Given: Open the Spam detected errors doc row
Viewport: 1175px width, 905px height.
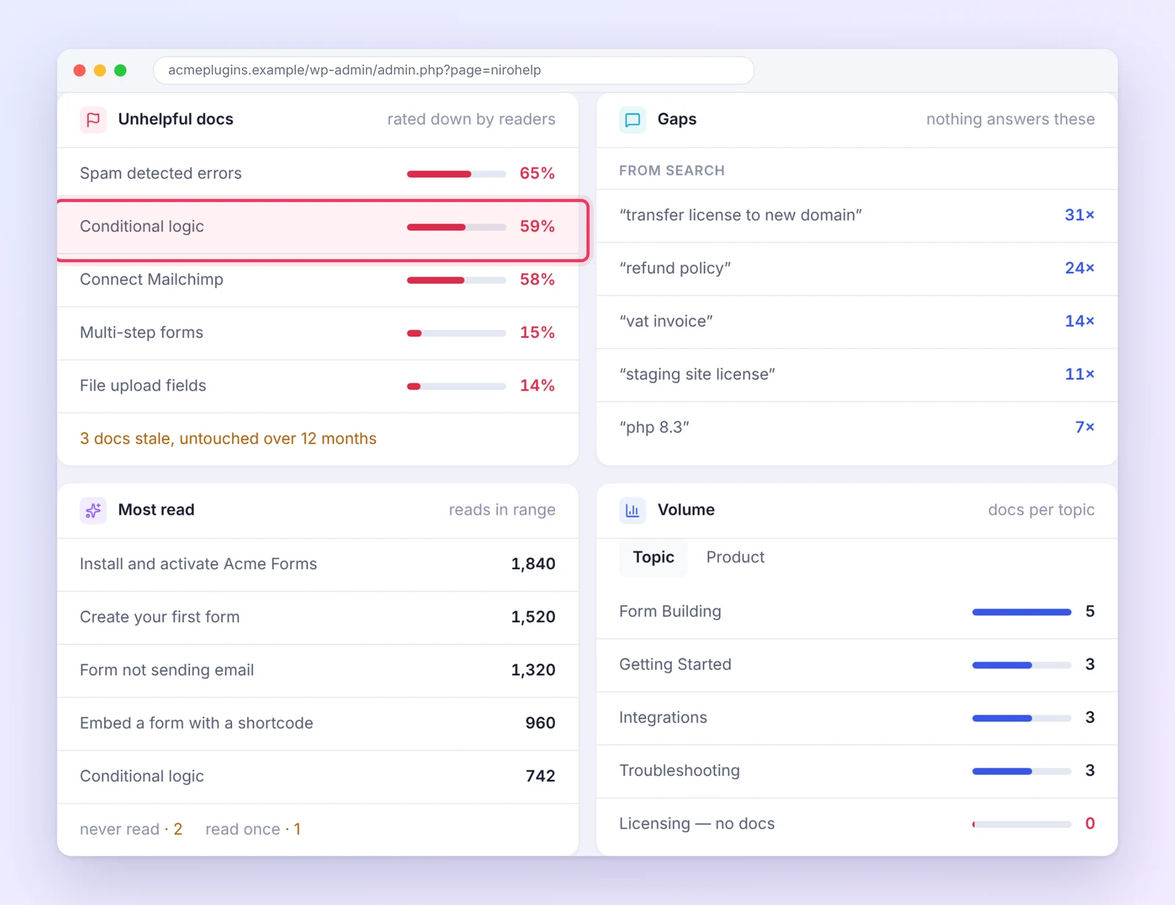Looking at the screenshot, I should pyautogui.click(x=318, y=174).
